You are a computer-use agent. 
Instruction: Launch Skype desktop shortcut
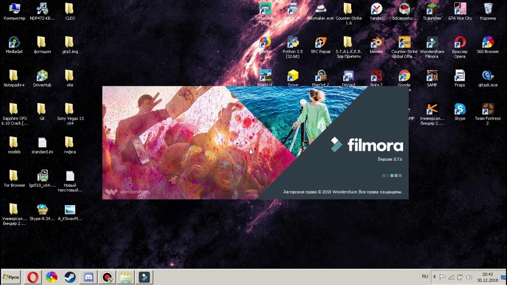(460, 112)
